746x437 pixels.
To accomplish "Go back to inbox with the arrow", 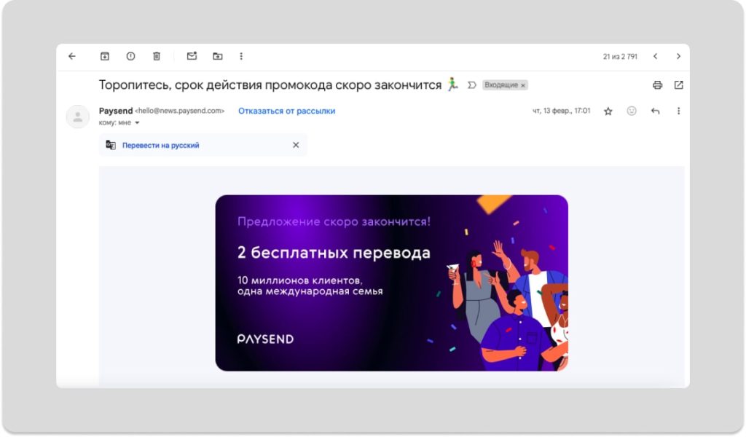I will click(x=72, y=56).
